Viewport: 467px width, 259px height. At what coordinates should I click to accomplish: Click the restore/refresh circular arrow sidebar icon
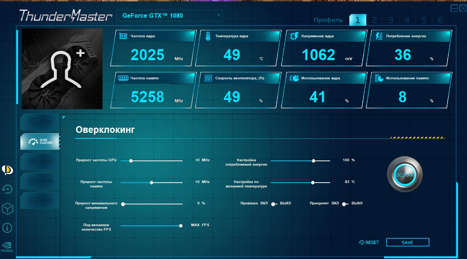[7, 189]
